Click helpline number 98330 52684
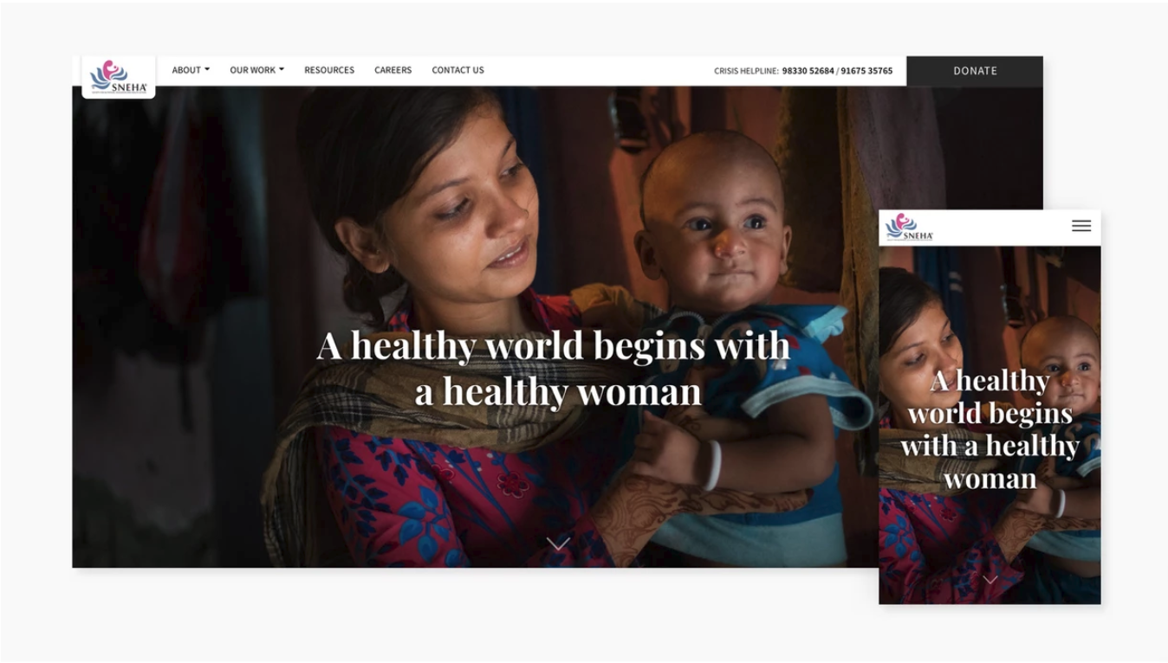Viewport: 1168px width, 663px height. coord(808,71)
